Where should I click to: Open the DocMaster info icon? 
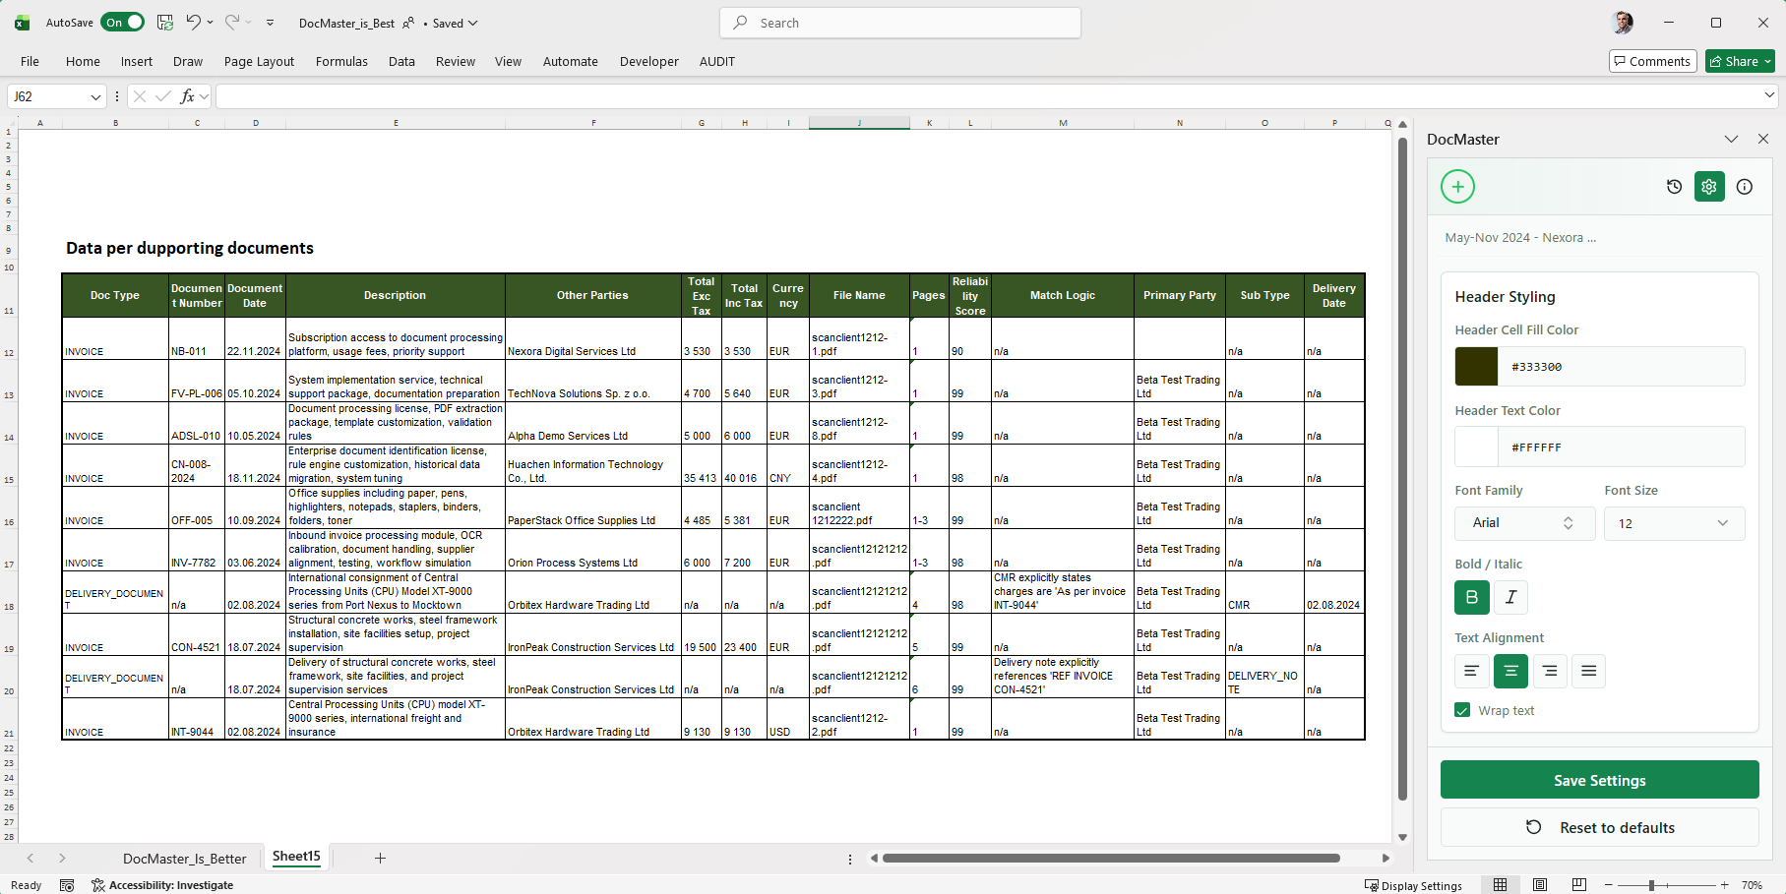(x=1745, y=187)
